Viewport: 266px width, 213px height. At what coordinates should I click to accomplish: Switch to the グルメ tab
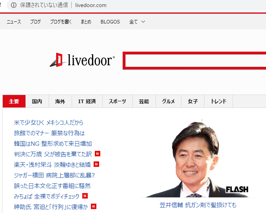coord(168,101)
